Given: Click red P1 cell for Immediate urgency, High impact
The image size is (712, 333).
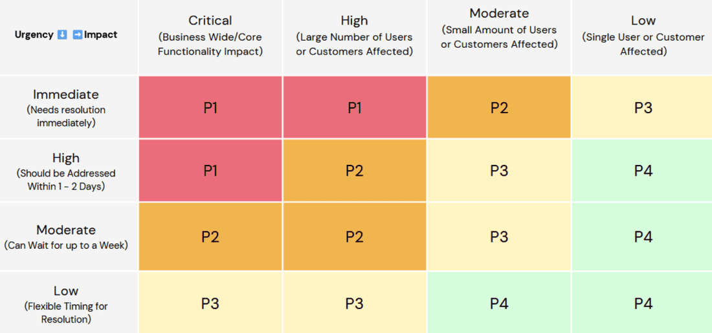Looking at the screenshot, I should pyautogui.click(x=354, y=107).
